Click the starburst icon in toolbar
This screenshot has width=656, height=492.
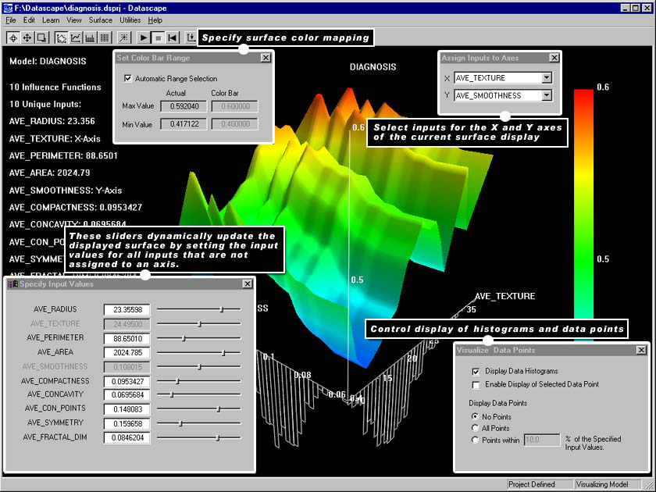tap(124, 37)
